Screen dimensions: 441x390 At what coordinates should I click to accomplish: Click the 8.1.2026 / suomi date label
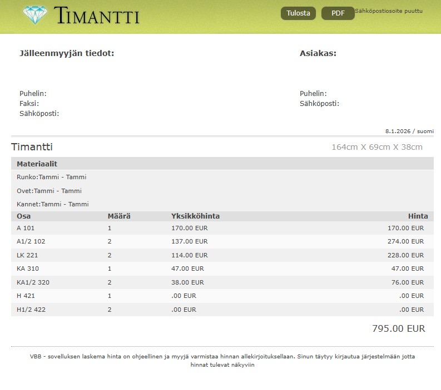pyautogui.click(x=409, y=131)
